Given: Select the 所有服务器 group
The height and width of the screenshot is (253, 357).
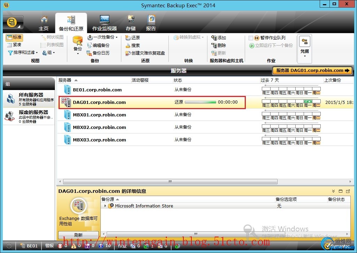Looking at the screenshot, I should point(29,99).
